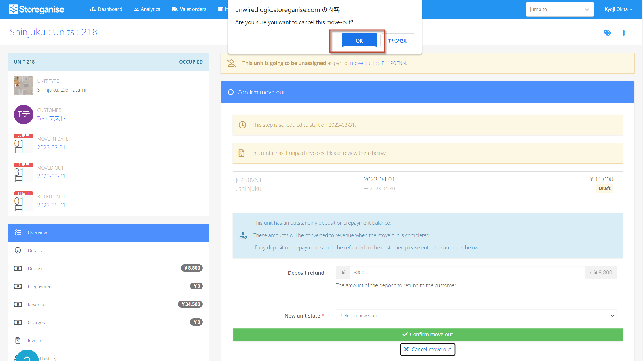The height and width of the screenshot is (361, 643).
Task: Click the Invoices document icon
Action: (x=18, y=341)
